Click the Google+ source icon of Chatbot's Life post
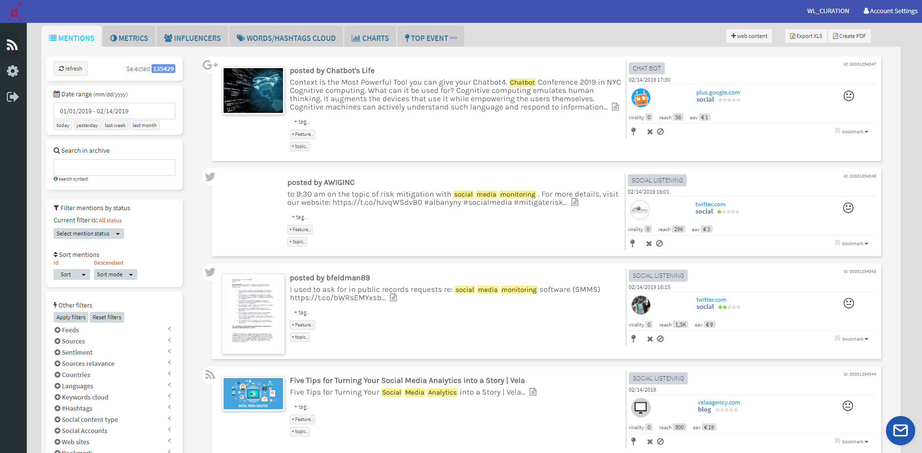 pos(210,65)
